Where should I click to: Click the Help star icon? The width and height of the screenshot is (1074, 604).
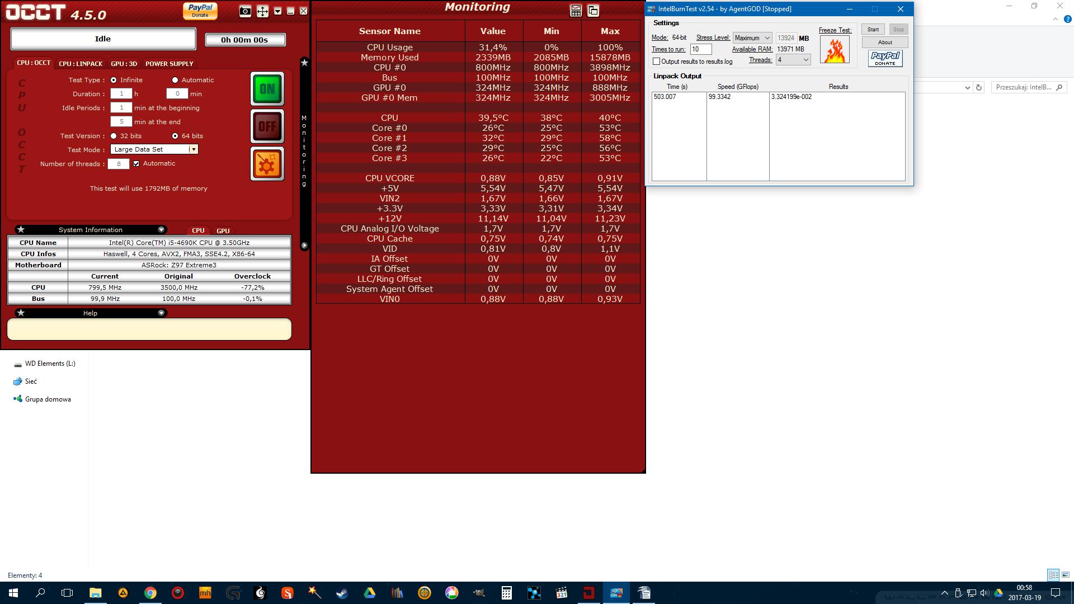21,313
